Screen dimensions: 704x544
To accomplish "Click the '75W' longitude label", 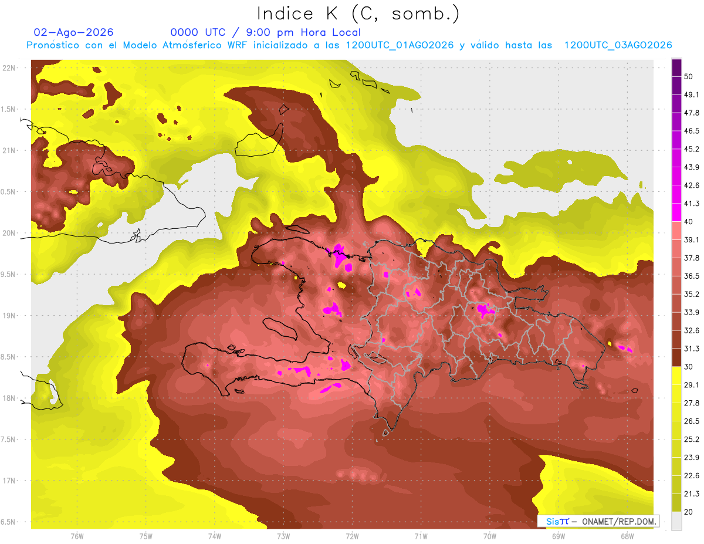I will pyautogui.click(x=145, y=536).
